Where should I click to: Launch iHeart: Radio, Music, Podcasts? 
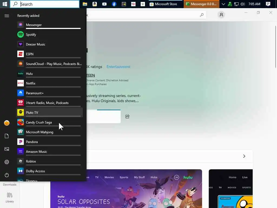[50, 103]
